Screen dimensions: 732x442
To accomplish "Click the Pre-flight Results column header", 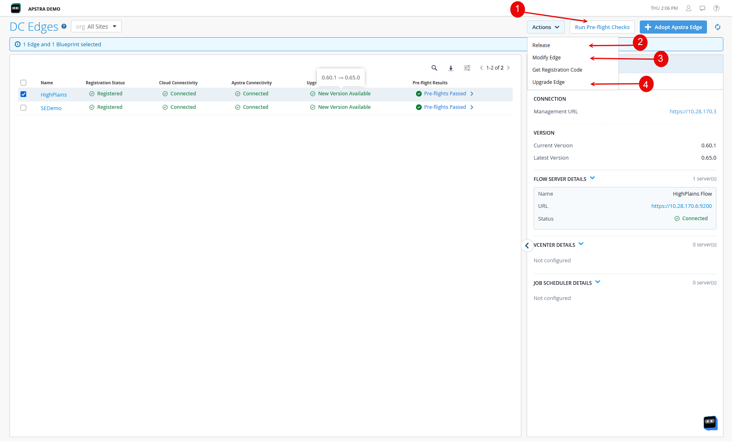I will [x=430, y=83].
